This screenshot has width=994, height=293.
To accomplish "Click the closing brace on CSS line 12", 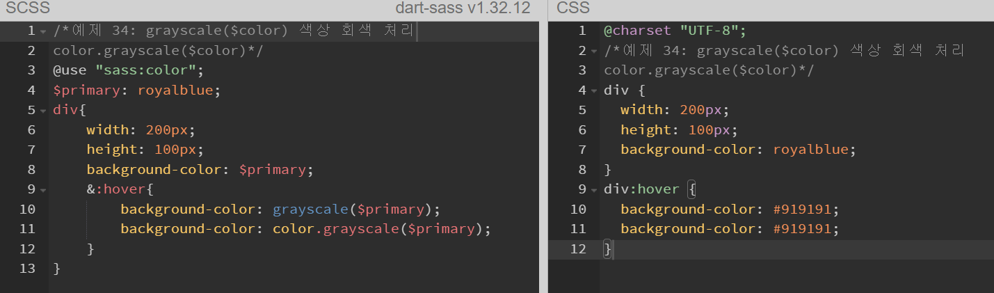I will (x=608, y=249).
